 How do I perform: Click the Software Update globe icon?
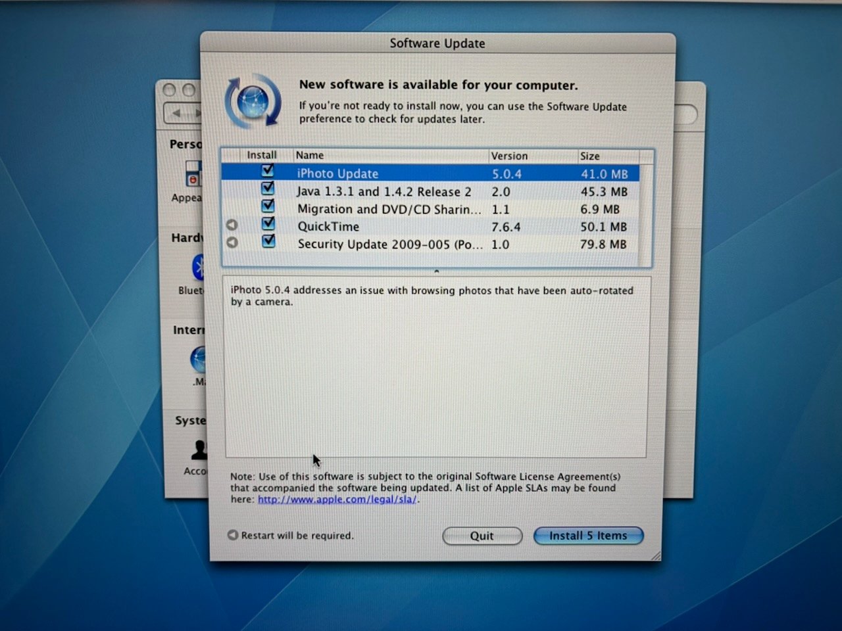click(253, 101)
